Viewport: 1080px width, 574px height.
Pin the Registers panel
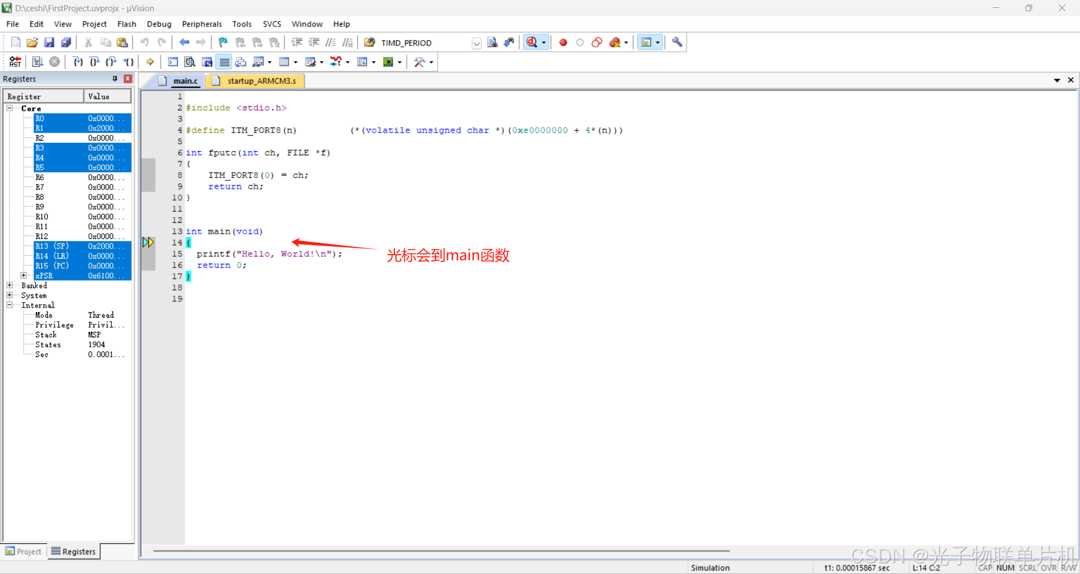[115, 79]
